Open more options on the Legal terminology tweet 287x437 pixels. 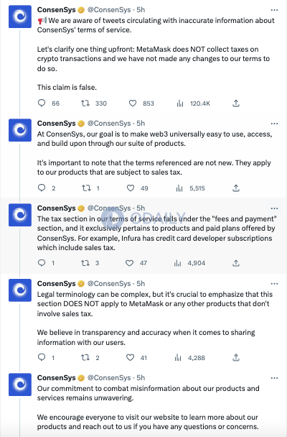[x=274, y=284]
